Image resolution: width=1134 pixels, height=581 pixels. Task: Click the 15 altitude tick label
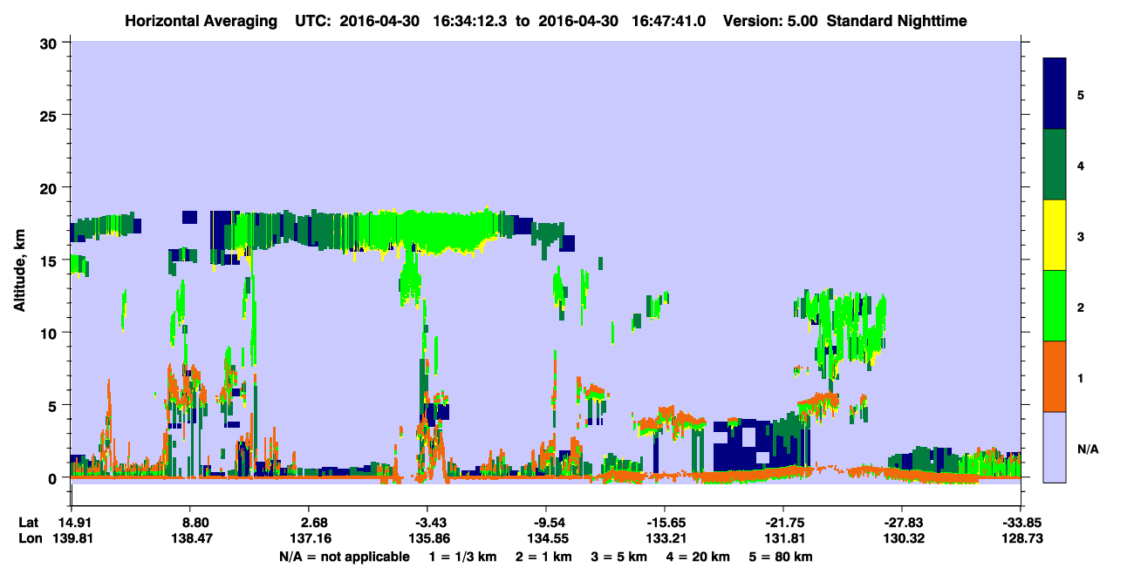click(x=51, y=260)
